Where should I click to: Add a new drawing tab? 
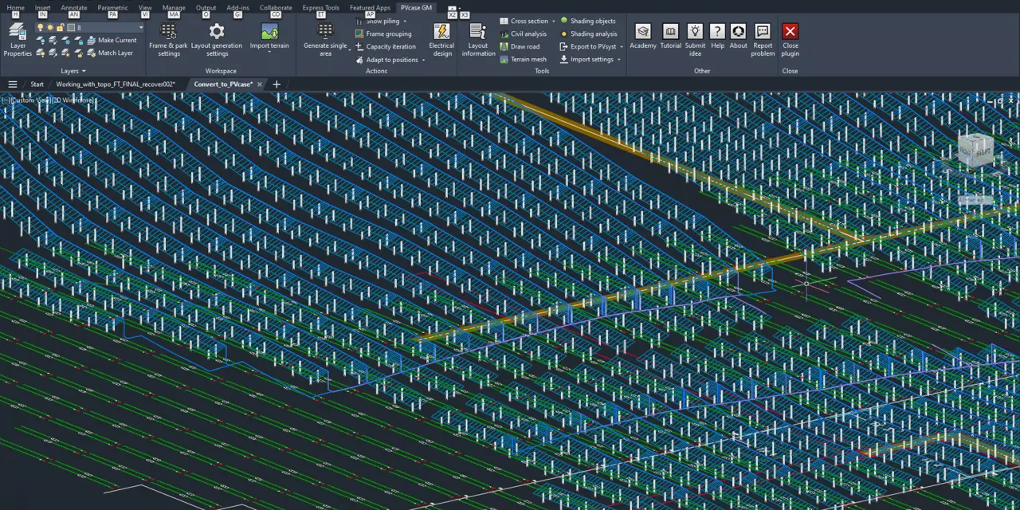pyautogui.click(x=277, y=84)
